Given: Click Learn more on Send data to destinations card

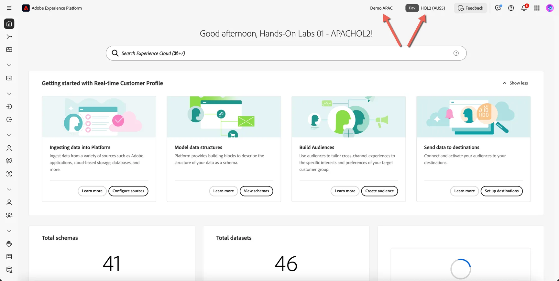Looking at the screenshot, I should (465, 191).
